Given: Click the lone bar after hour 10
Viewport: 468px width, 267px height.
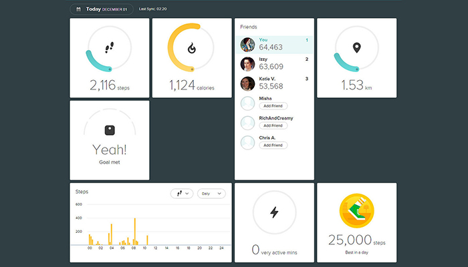Looking at the screenshot, I should tap(147, 240).
